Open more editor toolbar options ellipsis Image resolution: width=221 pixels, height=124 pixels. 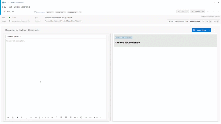(101, 117)
